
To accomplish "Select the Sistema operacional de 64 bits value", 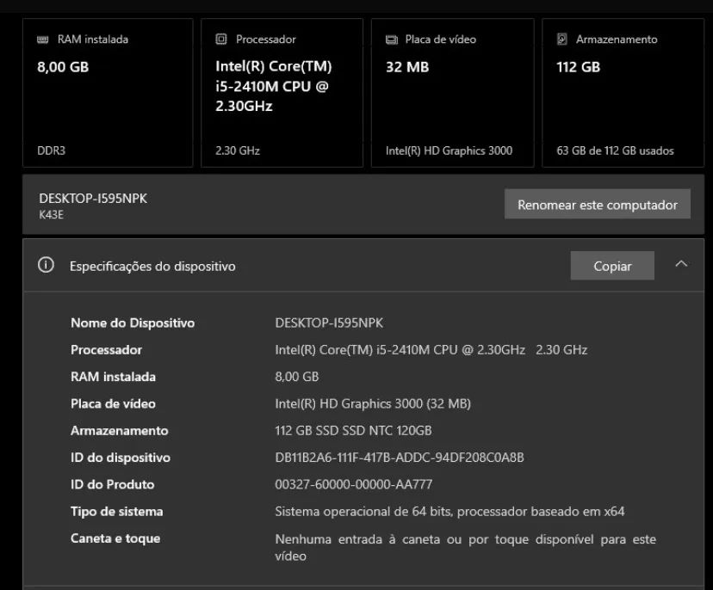I will [449, 512].
